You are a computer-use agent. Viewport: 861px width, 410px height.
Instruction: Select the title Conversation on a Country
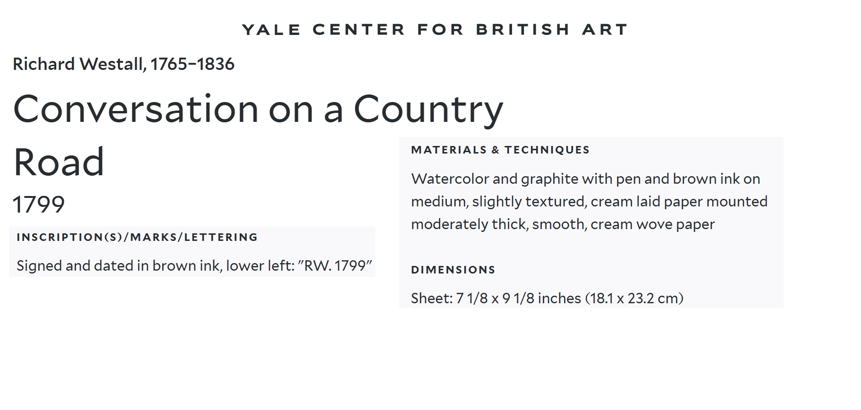[258, 110]
